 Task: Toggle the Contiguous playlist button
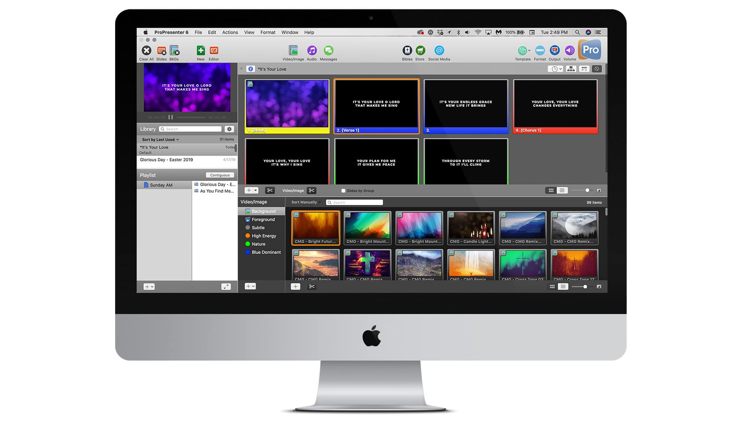(220, 175)
